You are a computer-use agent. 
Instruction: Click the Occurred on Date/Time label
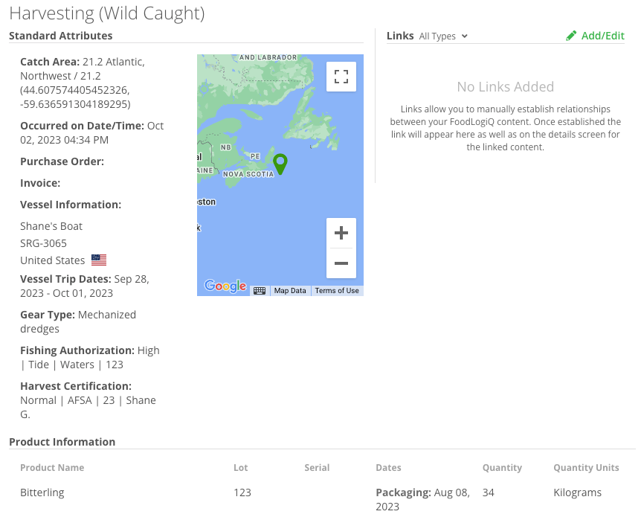(x=82, y=126)
